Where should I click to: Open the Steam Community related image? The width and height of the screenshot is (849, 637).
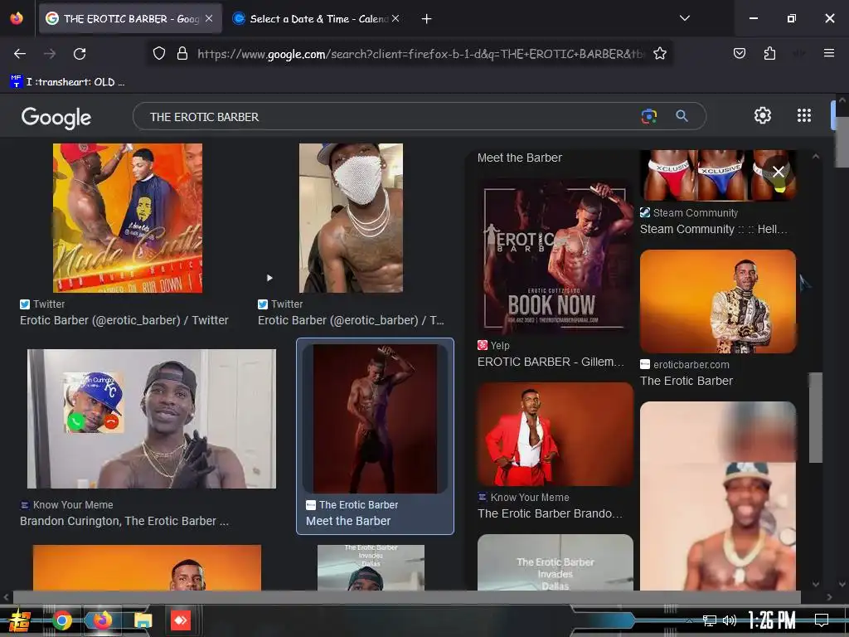(x=718, y=175)
